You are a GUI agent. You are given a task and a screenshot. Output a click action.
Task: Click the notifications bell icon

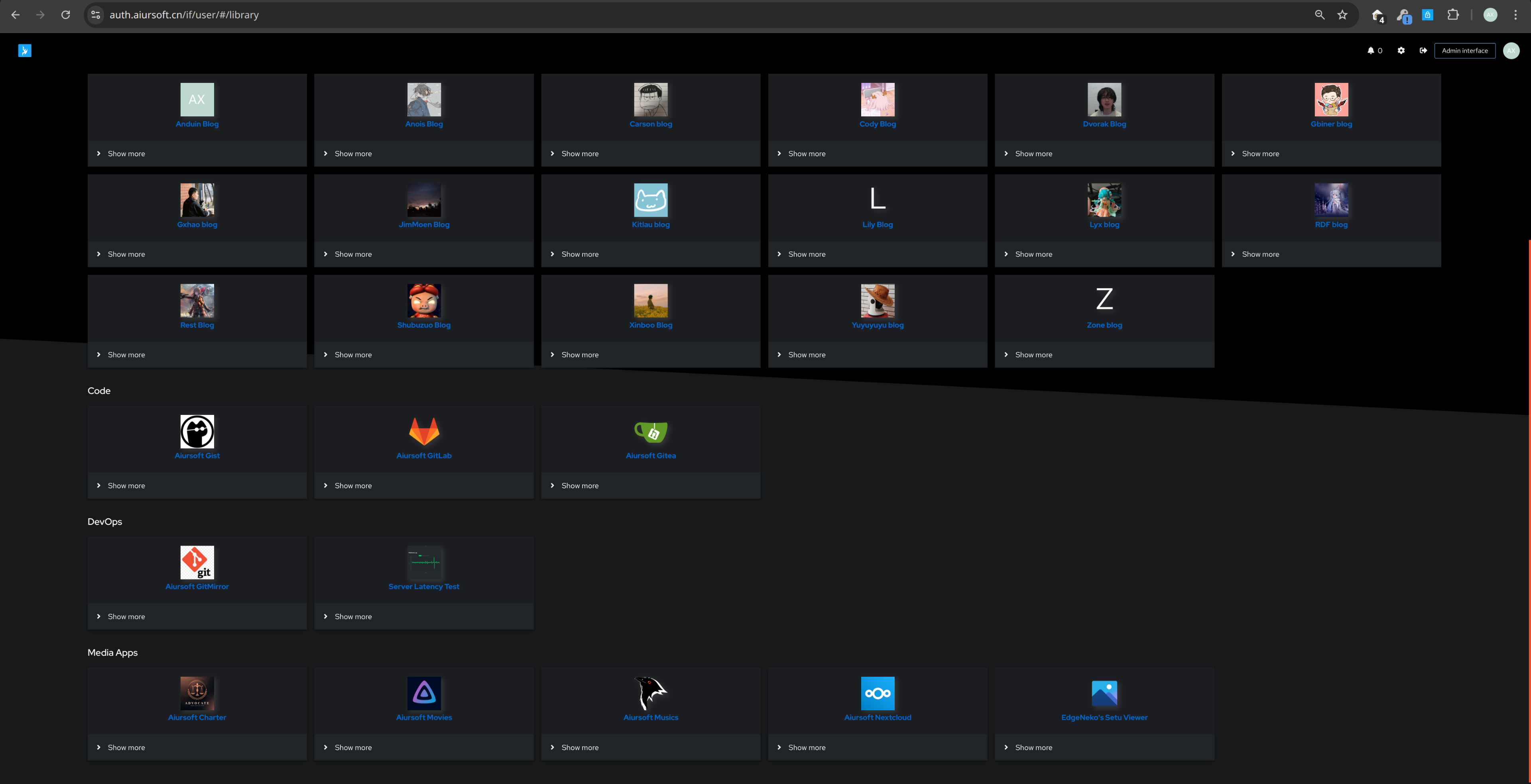(x=1371, y=51)
